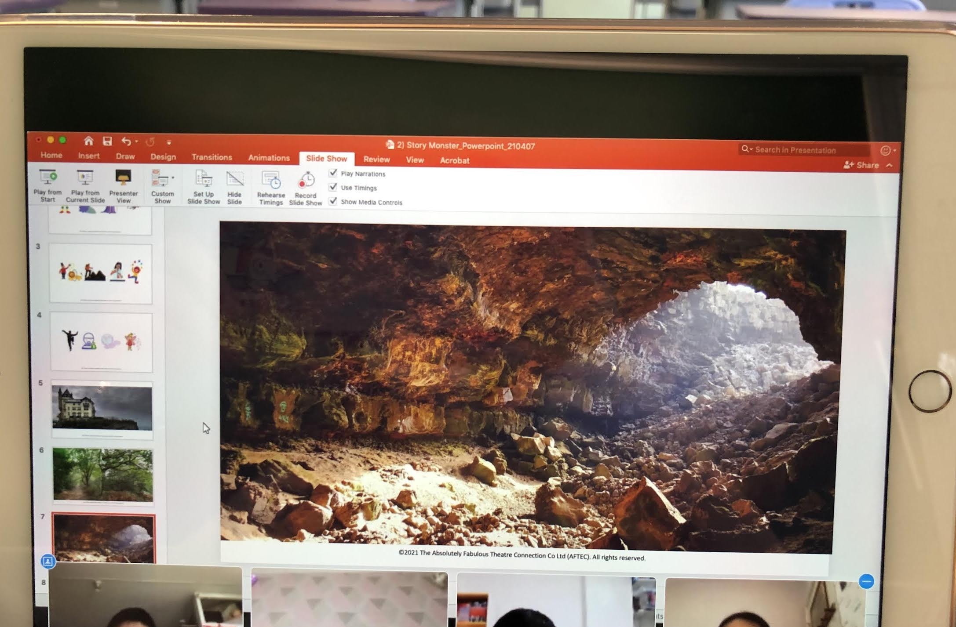Viewport: 956px width, 627px height.
Task: Click Play from Current Slide
Action: (85, 186)
